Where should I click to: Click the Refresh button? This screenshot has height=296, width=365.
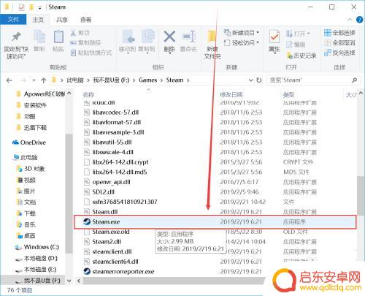coord(259,80)
